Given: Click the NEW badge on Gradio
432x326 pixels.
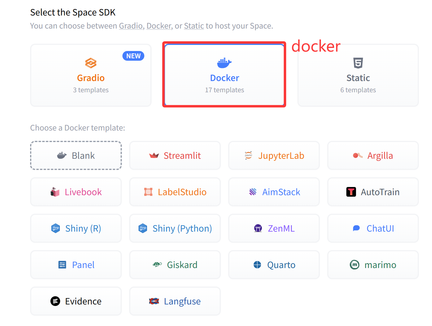Looking at the screenshot, I should tap(133, 56).
